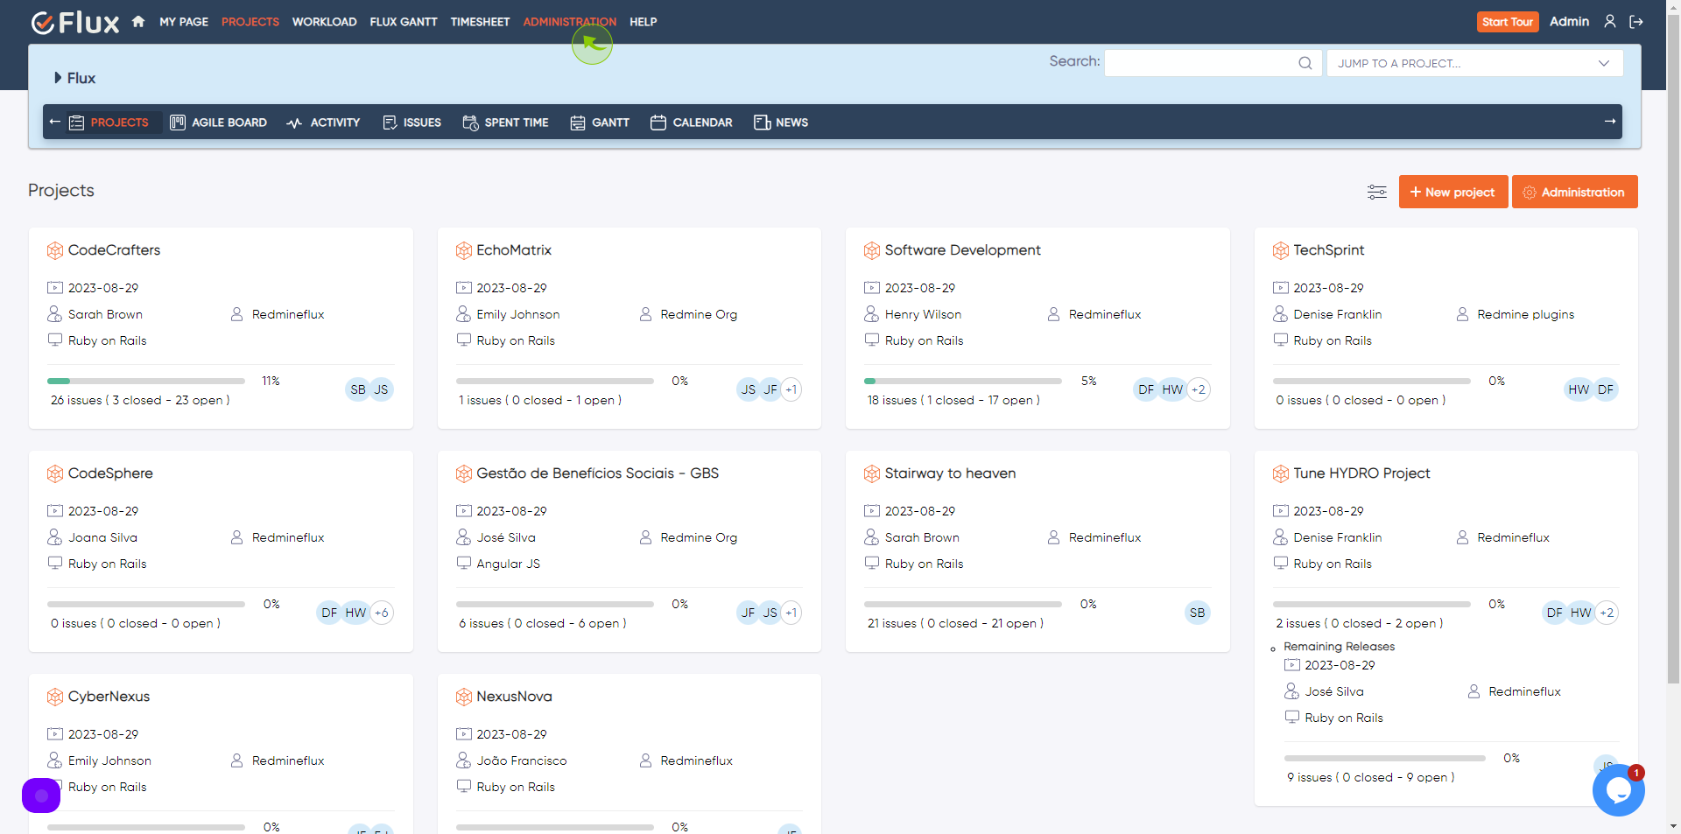Click the page vertical scrollbar

point(1673,350)
